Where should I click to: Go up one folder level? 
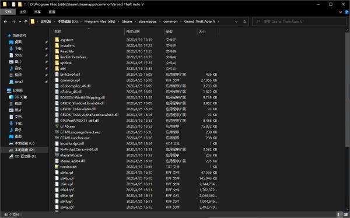point(26,22)
